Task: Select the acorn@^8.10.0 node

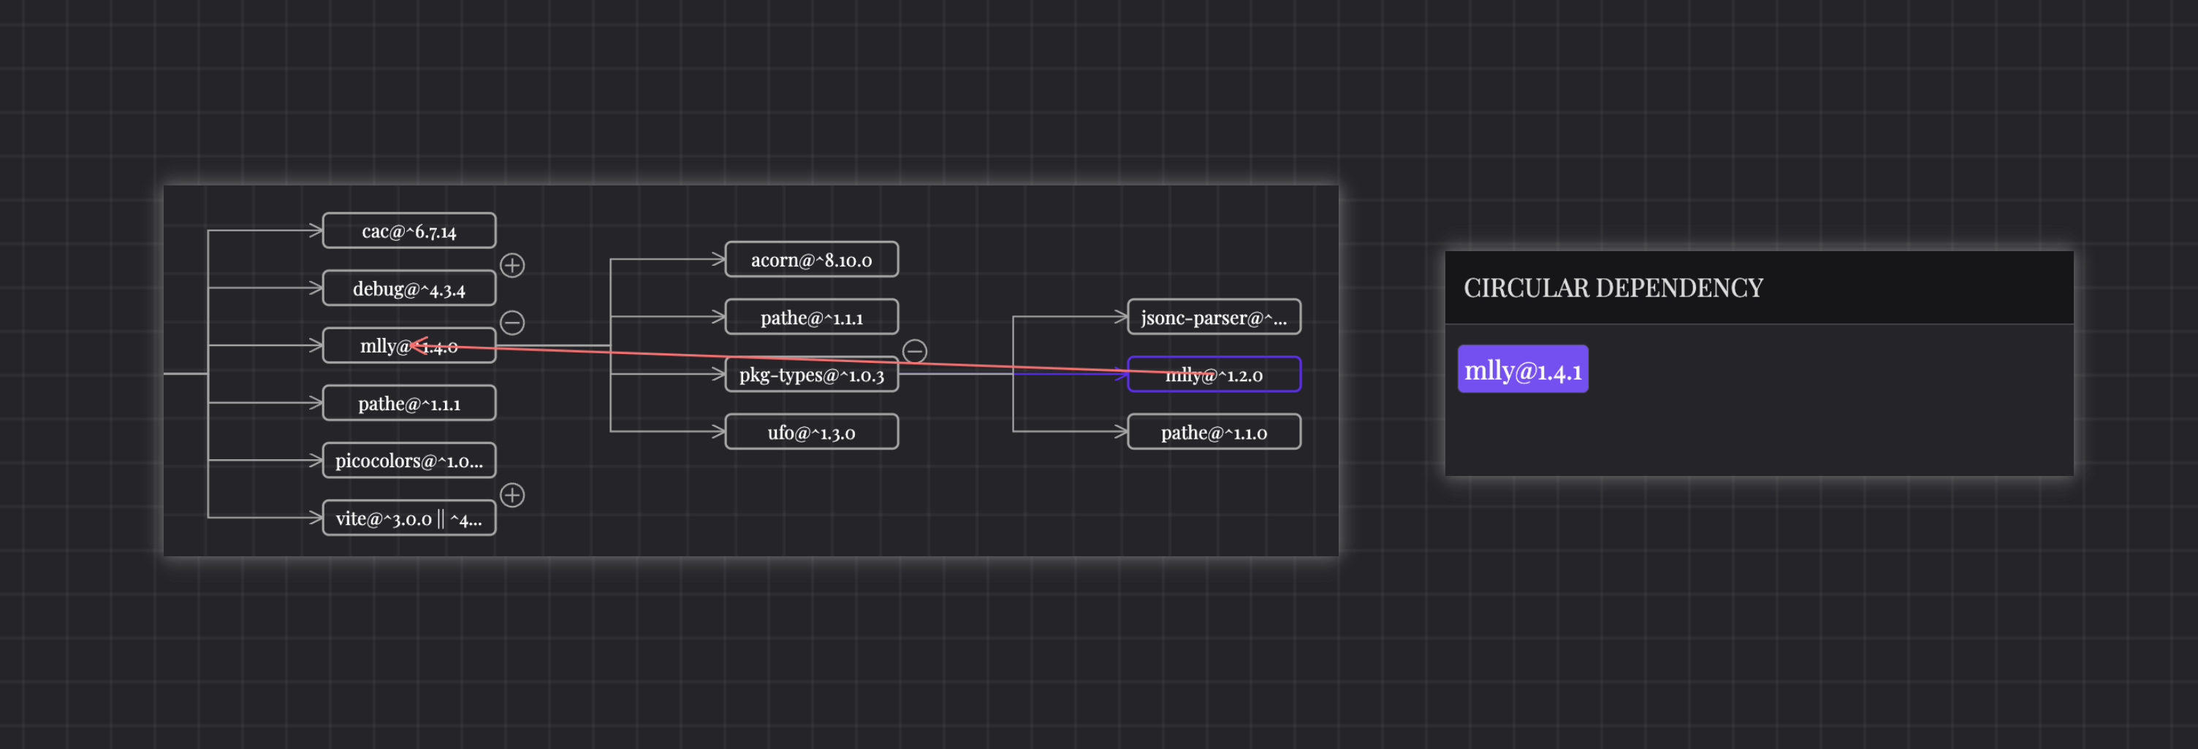Action: [811, 259]
